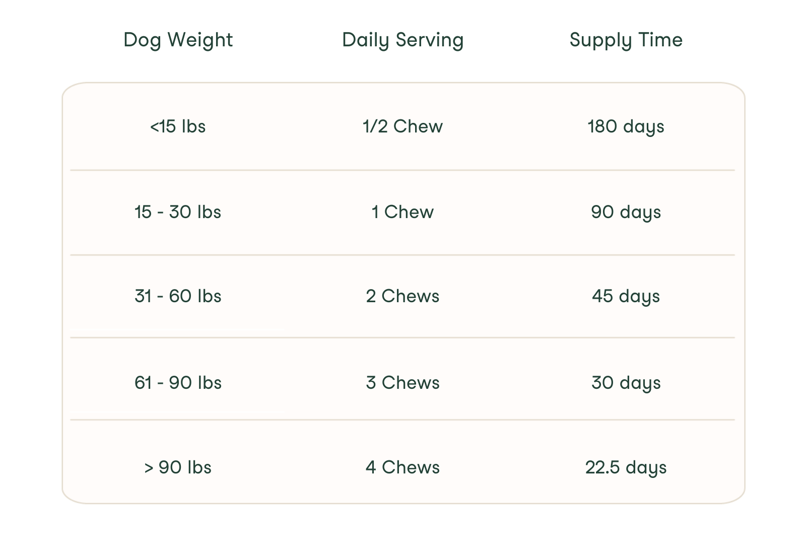This screenshot has width=806, height=549.
Task: Click the 3 Chews serving cell
Action: coord(402,383)
